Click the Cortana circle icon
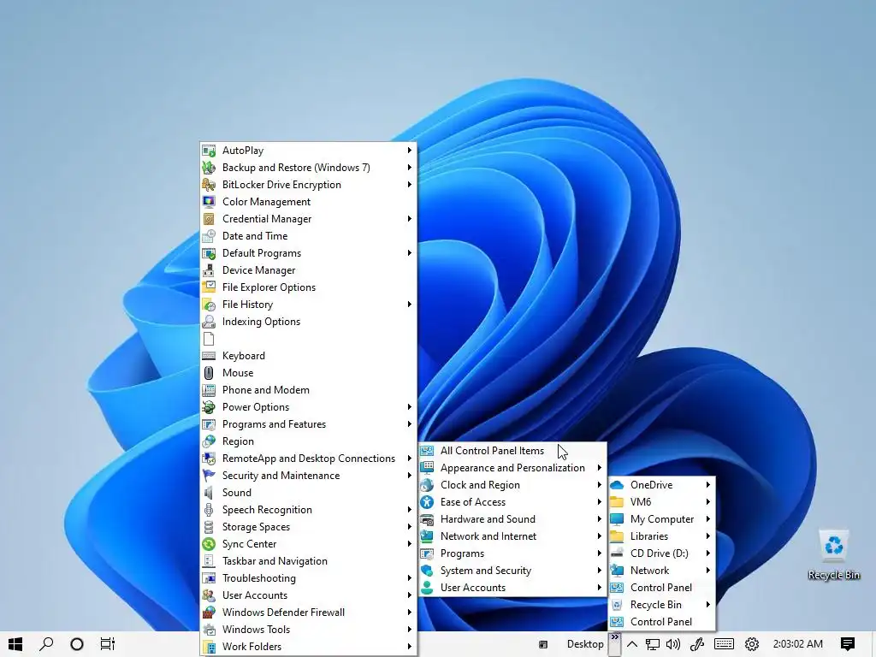 click(x=77, y=644)
